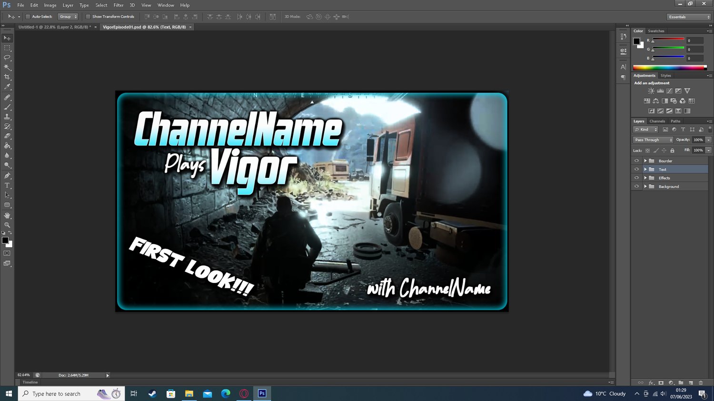The height and width of the screenshot is (401, 714).
Task: Hide the Text layer group
Action: (636, 169)
